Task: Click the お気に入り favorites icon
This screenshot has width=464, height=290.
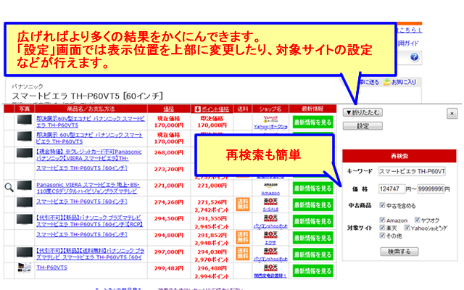Action: (389, 82)
